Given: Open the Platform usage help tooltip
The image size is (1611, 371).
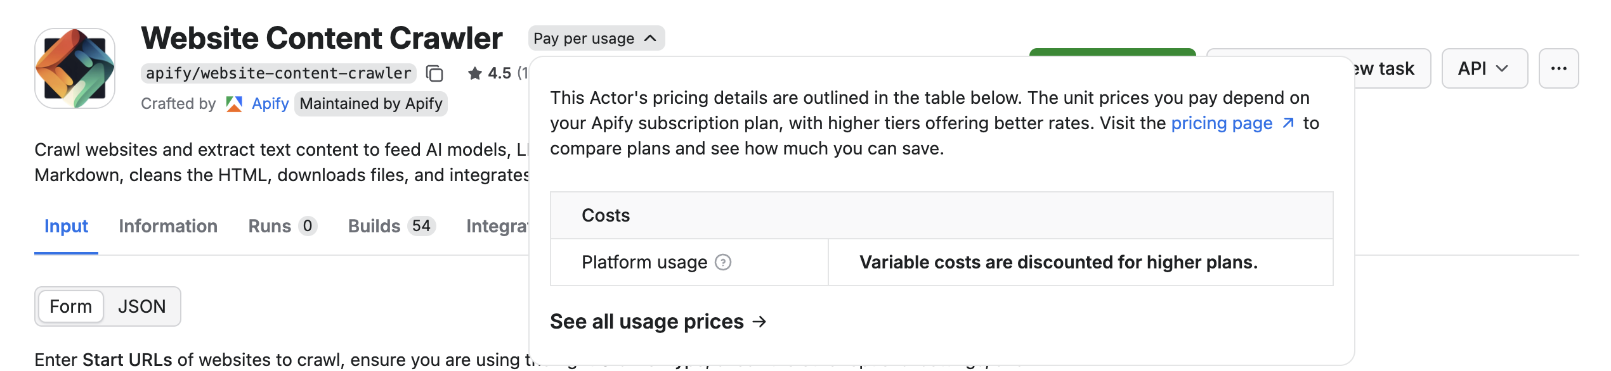Looking at the screenshot, I should [x=725, y=261].
